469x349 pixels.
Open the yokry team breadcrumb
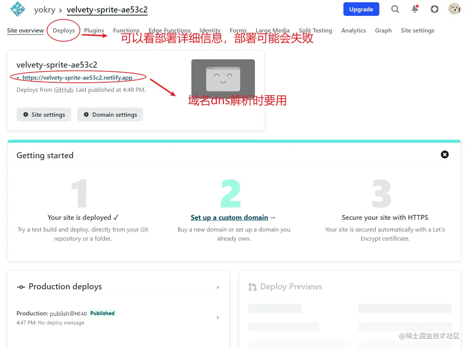tap(45, 10)
